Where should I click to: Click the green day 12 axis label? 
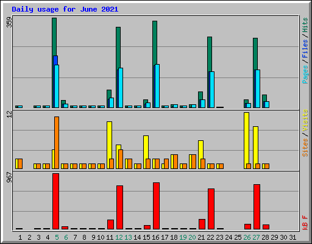pyautogui.click(x=119, y=237)
